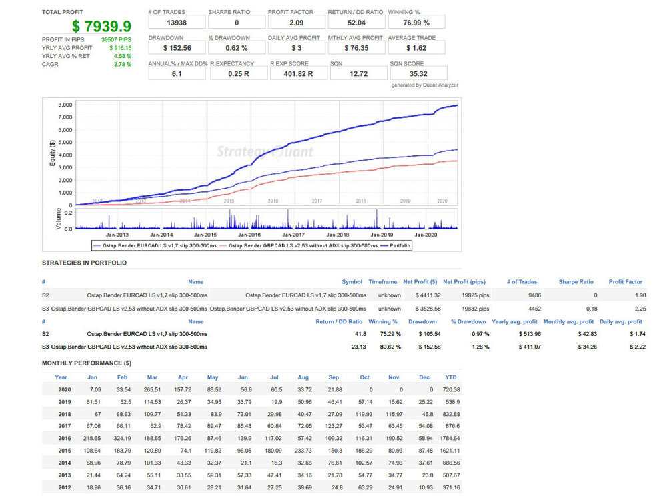
Task: Sort by Monthly avg. profit column header
Action: [x=568, y=322]
